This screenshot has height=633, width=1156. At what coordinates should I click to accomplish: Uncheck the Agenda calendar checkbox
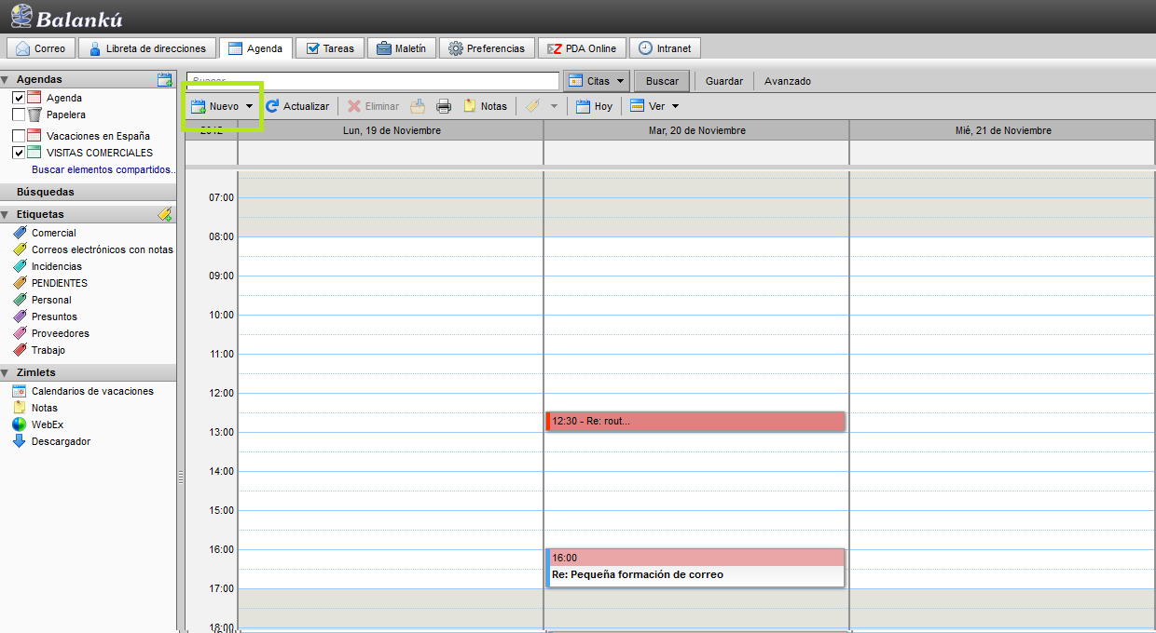(19, 98)
